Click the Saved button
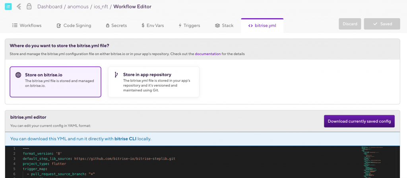The image size is (407, 178). click(382, 24)
